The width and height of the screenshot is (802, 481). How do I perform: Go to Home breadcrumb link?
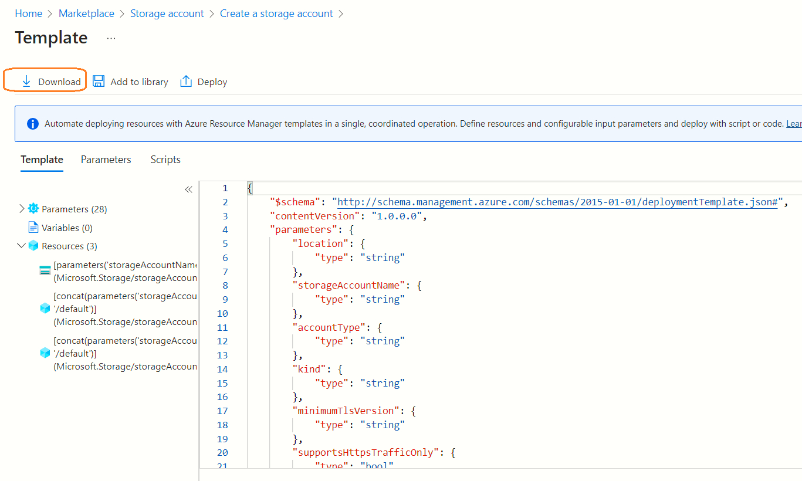[x=29, y=13]
